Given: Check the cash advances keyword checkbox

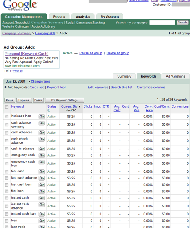Looking at the screenshot, I should click(7, 132).
